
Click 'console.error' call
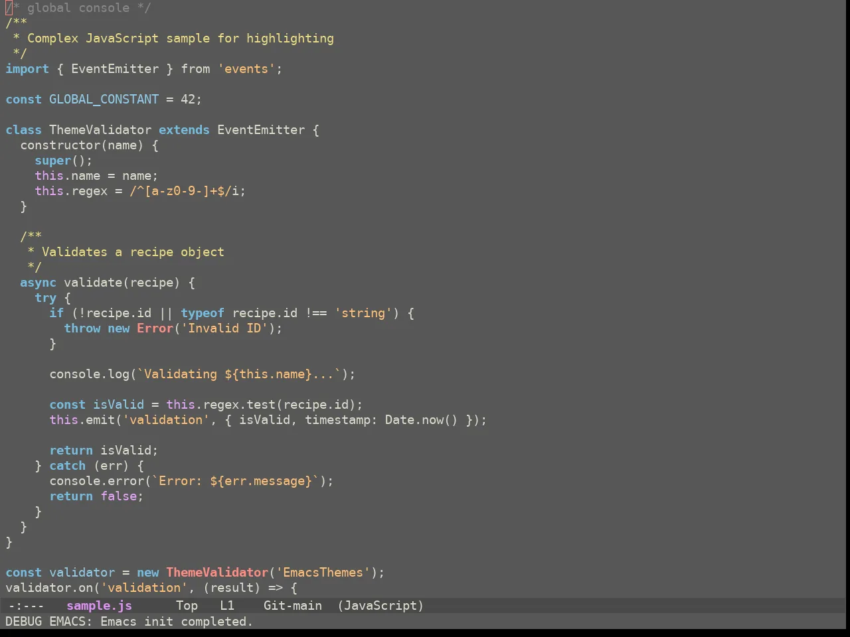click(97, 481)
